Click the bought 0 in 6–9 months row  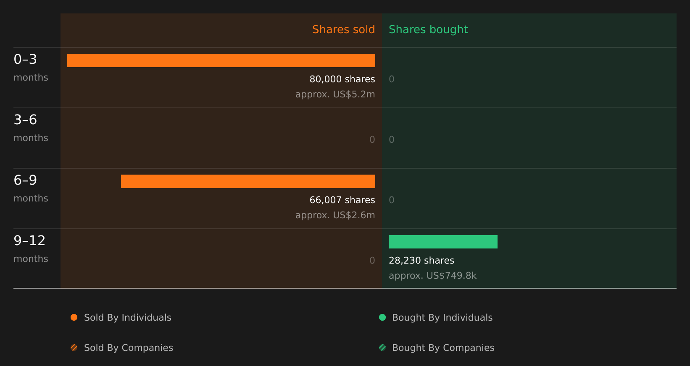pyautogui.click(x=392, y=200)
